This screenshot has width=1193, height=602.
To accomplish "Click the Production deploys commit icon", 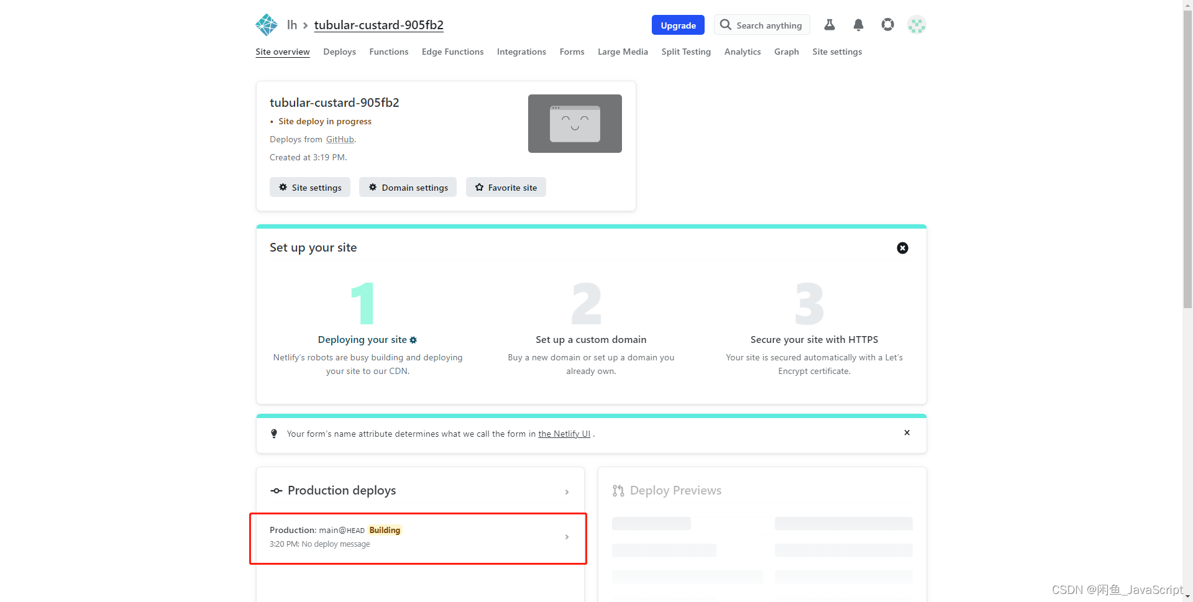I will click(277, 491).
